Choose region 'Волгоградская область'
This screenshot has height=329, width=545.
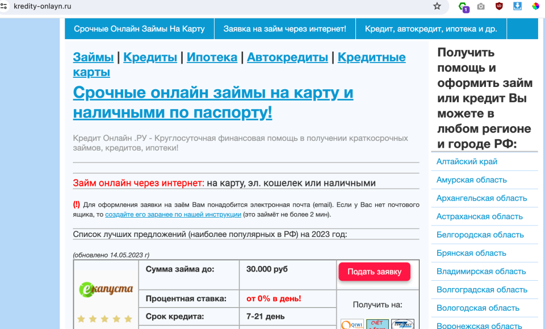(482, 290)
